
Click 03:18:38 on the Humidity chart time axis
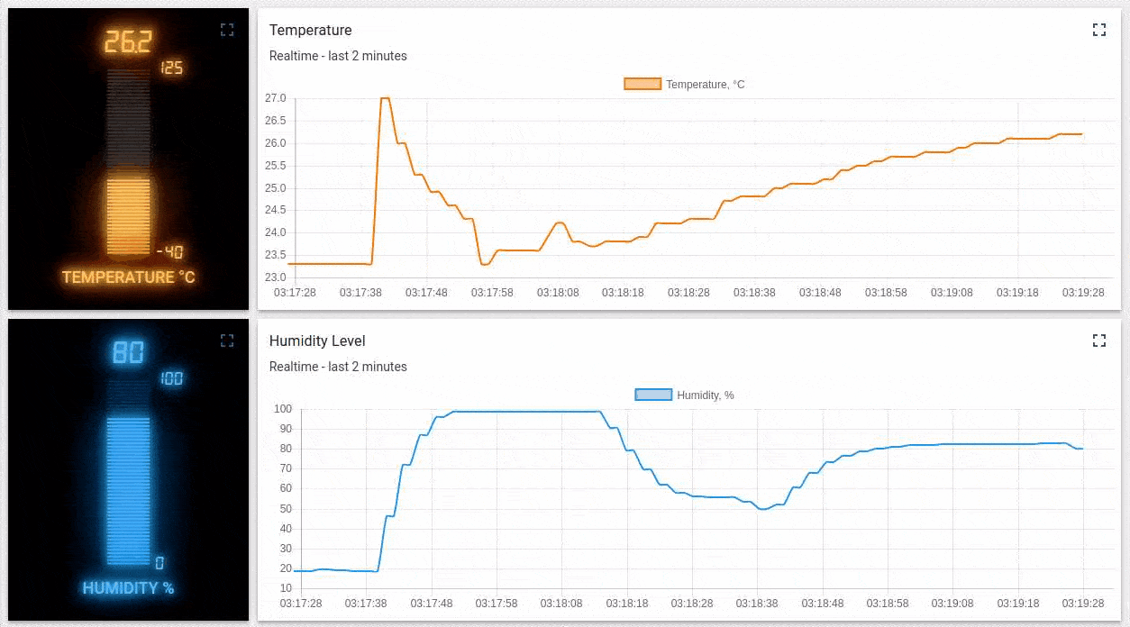tap(758, 604)
